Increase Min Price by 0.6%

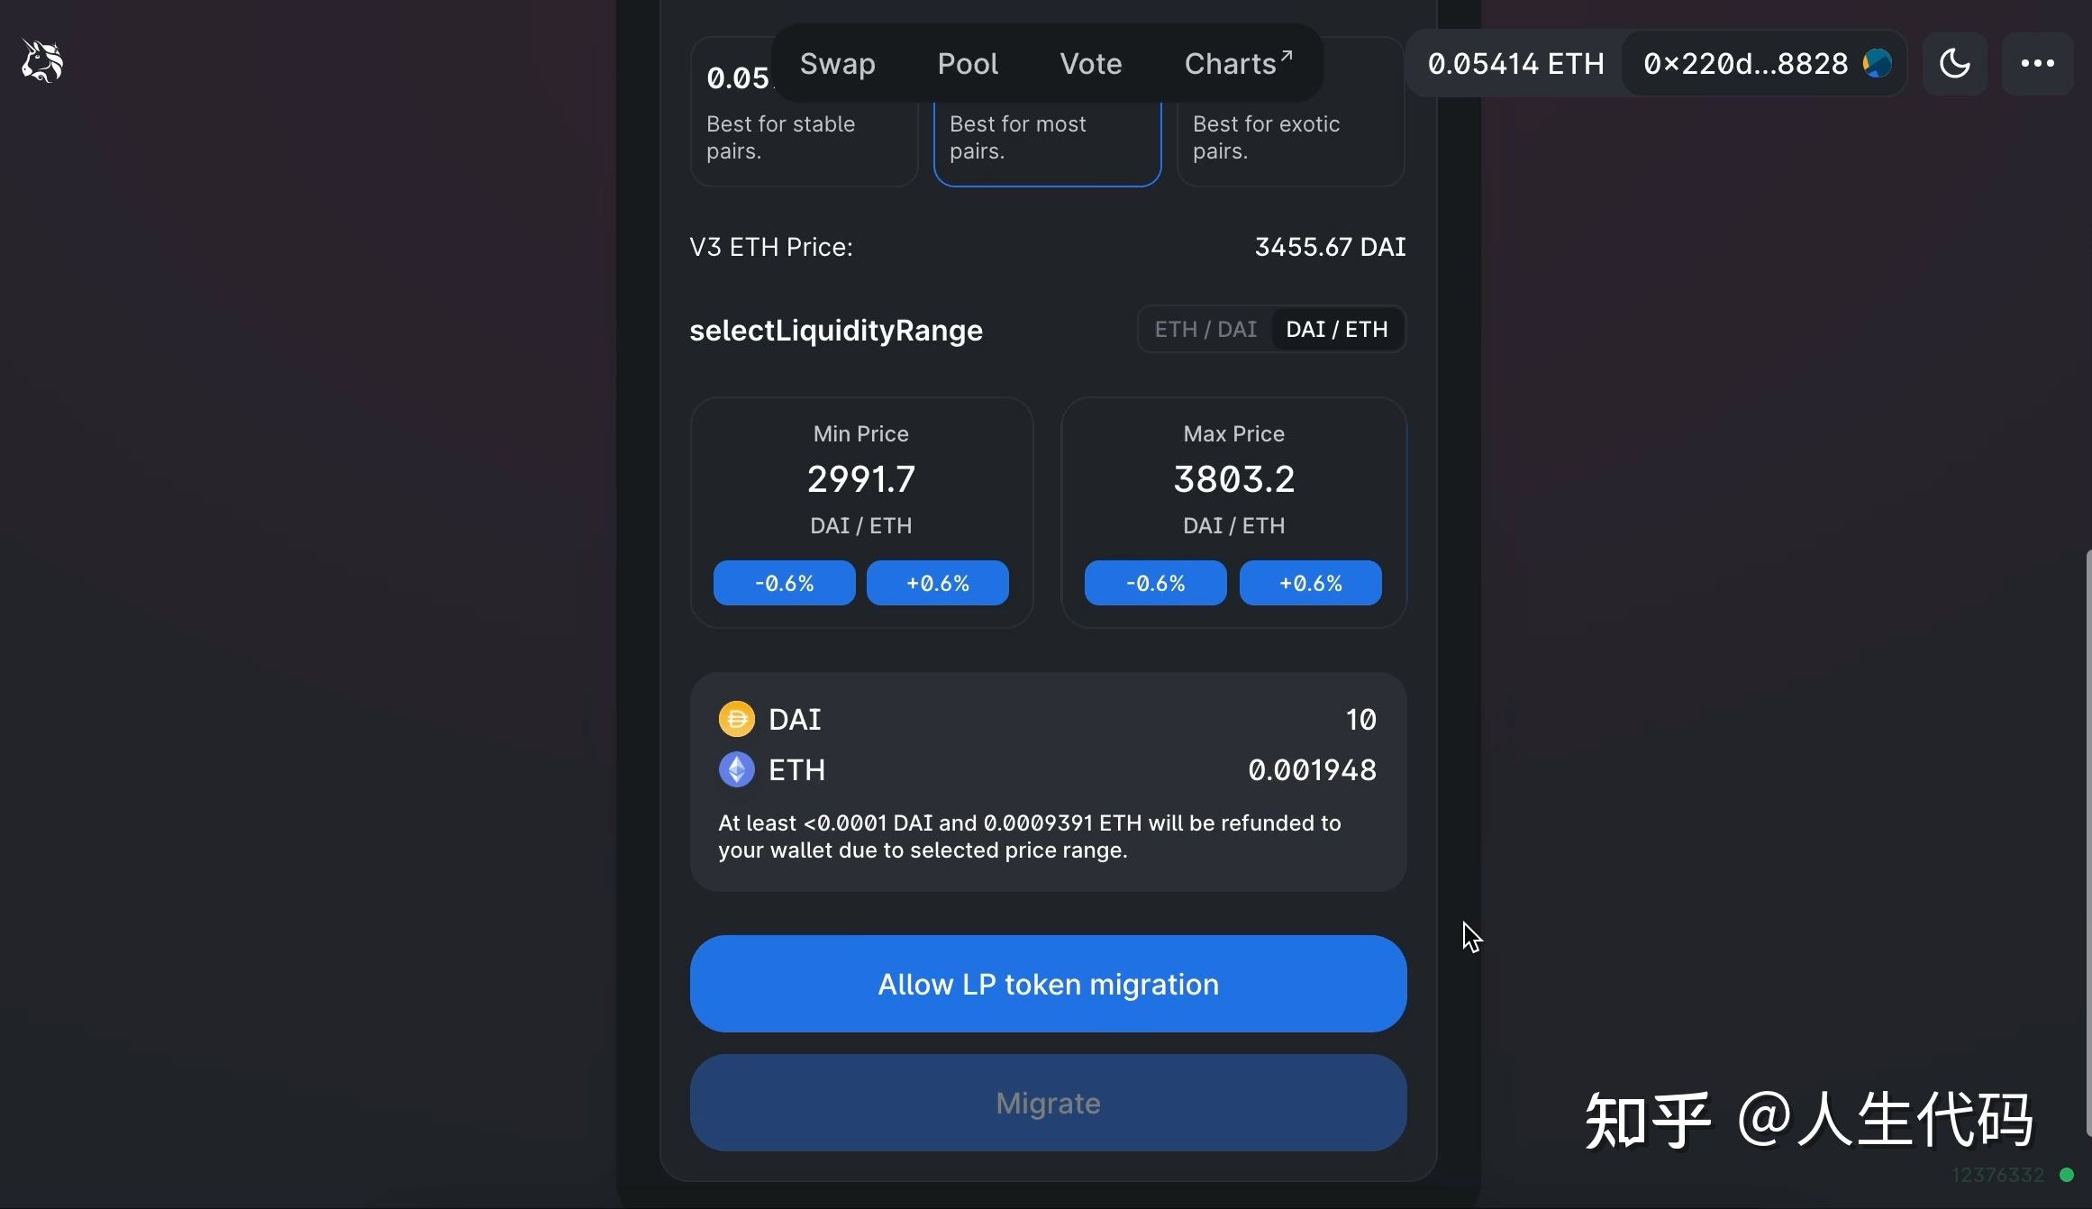point(937,581)
